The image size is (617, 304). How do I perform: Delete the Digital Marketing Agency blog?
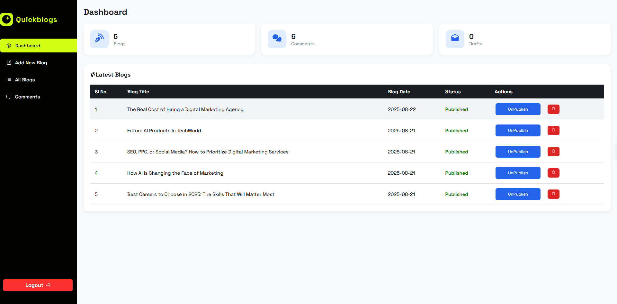pos(553,109)
